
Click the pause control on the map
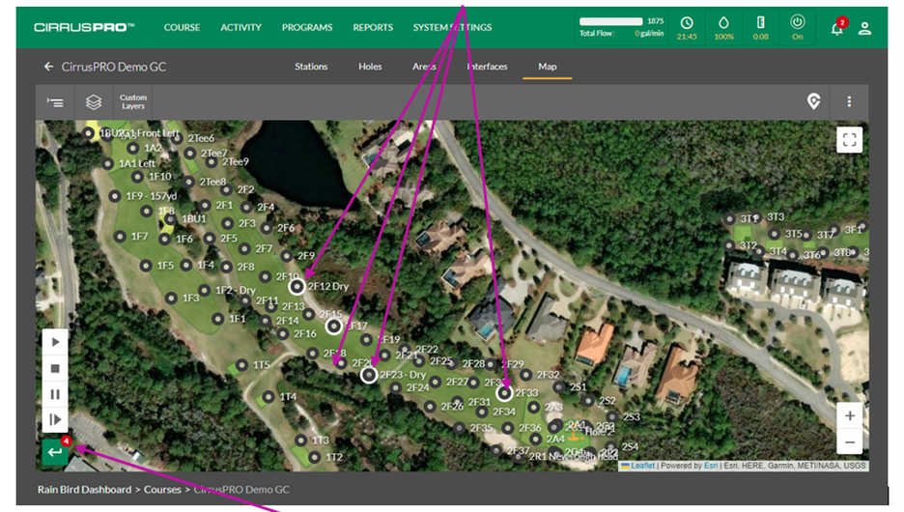[55, 394]
